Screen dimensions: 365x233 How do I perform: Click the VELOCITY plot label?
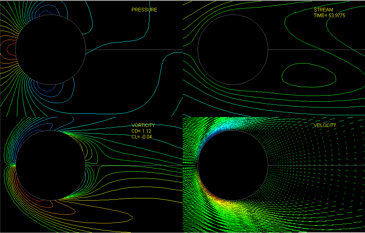[x=325, y=125]
